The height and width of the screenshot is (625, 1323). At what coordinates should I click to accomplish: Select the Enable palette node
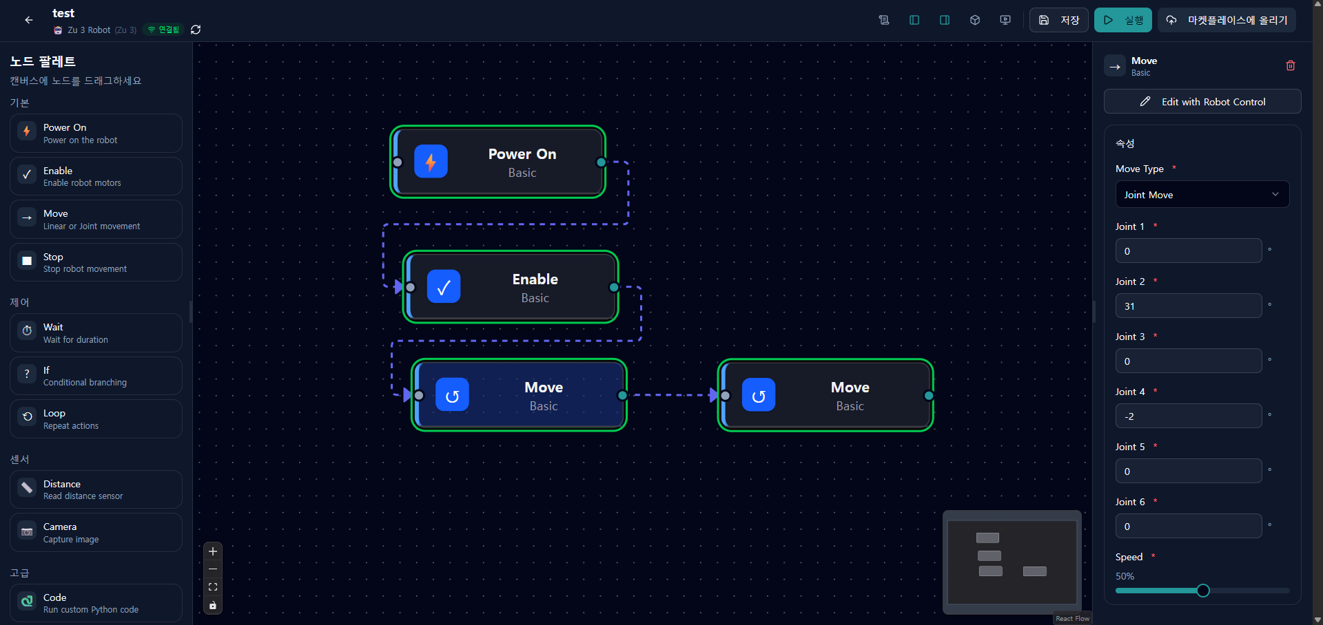(96, 176)
